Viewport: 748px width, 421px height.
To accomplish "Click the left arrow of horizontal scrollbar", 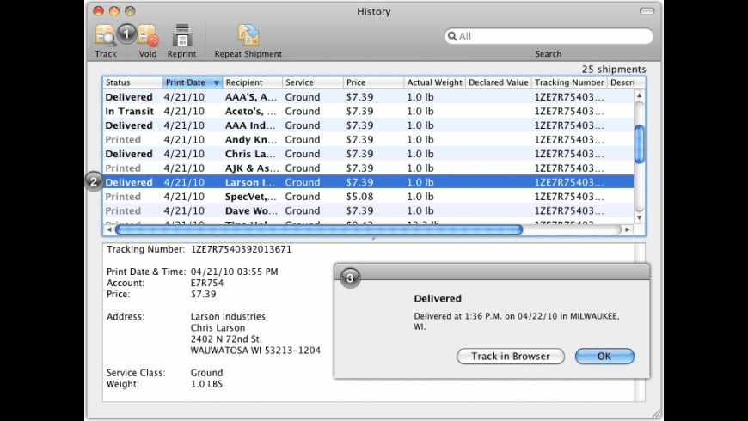I will tap(108, 229).
